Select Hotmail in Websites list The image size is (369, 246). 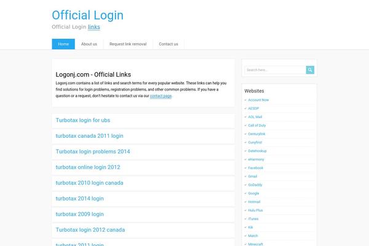pyautogui.click(x=254, y=202)
